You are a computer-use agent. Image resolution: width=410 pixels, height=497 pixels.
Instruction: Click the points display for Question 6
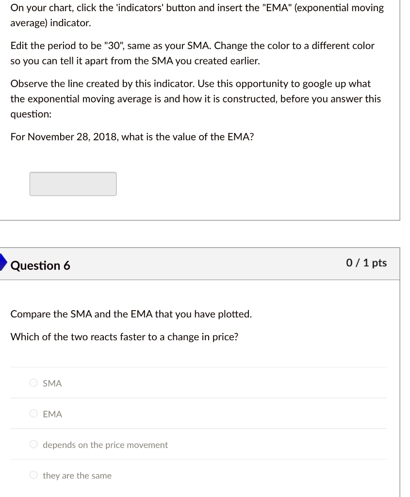coord(366,263)
